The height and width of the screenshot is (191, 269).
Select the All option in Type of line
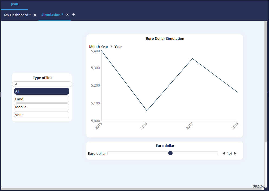coord(42,91)
